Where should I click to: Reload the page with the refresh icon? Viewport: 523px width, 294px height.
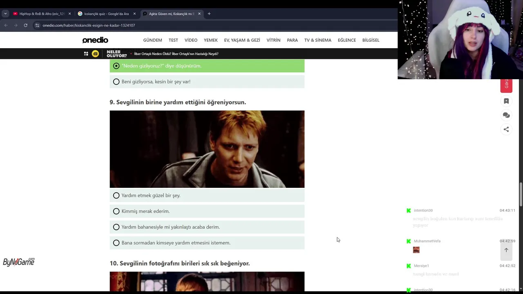pos(25,25)
